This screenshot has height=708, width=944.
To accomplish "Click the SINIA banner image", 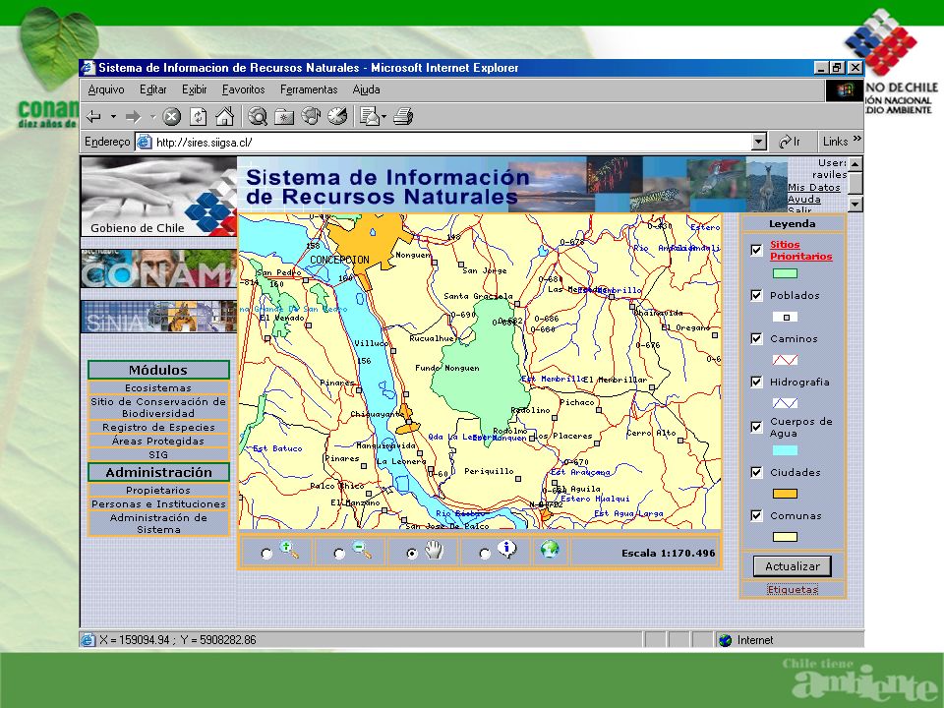I will (x=159, y=317).
